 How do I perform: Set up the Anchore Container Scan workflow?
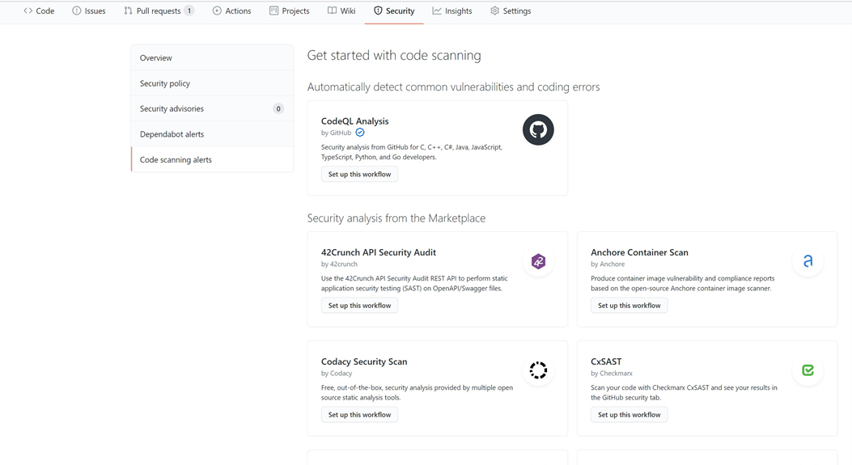coord(629,306)
